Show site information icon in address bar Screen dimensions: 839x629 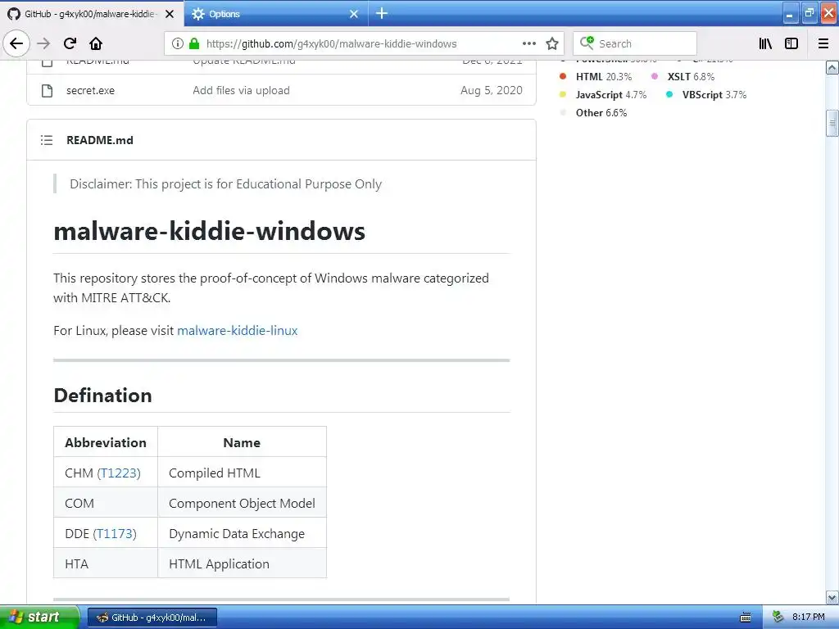pos(178,43)
